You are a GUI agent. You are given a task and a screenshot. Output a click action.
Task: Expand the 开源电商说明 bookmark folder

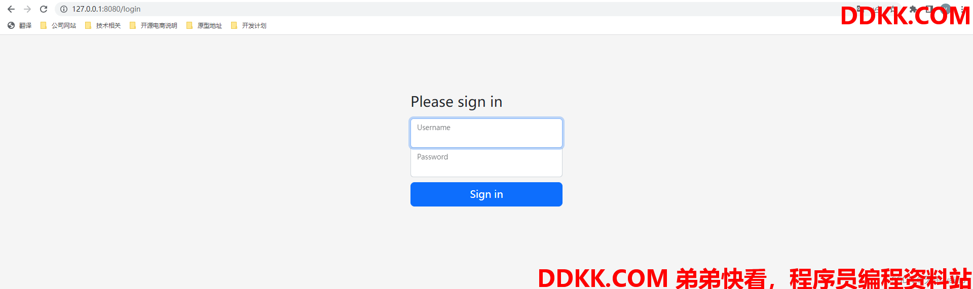coord(153,25)
